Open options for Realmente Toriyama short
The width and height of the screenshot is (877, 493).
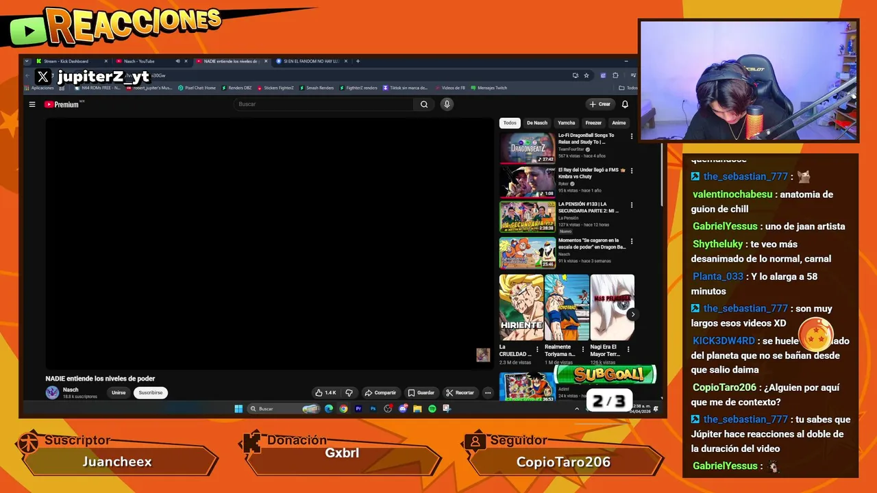pos(583,349)
